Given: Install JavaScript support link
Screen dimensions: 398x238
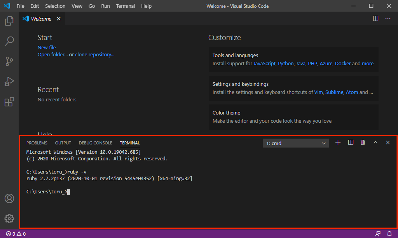Looking at the screenshot, I should click(264, 63).
